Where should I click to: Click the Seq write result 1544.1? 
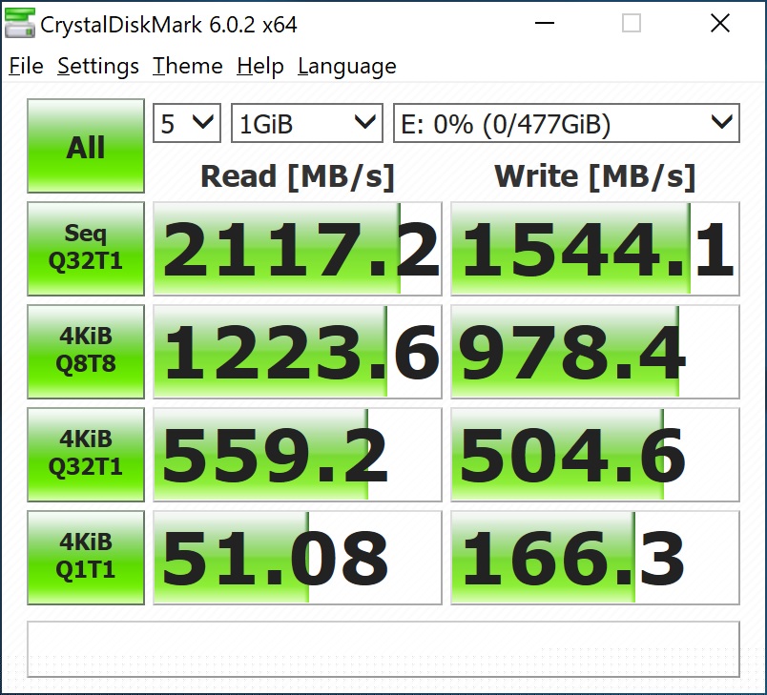point(595,249)
